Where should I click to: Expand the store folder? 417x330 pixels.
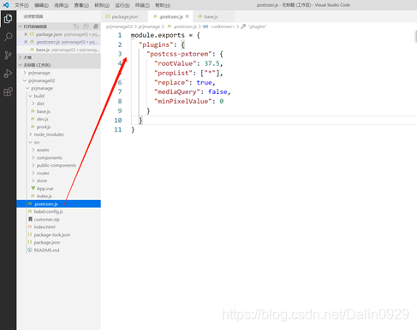coord(33,180)
